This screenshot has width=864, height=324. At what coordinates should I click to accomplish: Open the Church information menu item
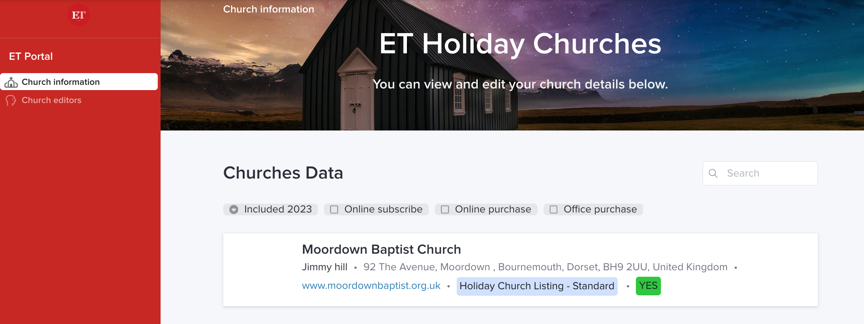click(61, 82)
